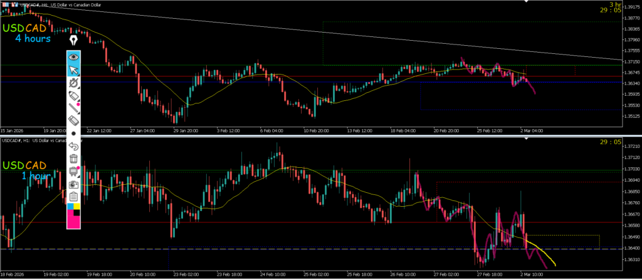Select the blue color swatch

(x=70, y=206)
